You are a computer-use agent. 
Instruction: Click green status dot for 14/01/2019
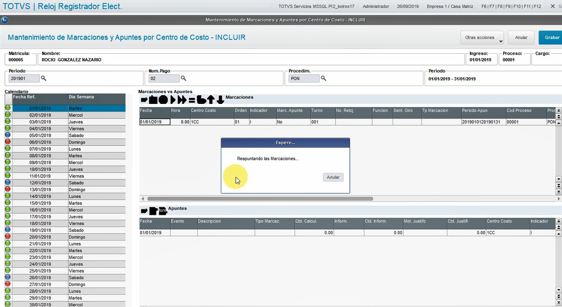pyautogui.click(x=8, y=196)
